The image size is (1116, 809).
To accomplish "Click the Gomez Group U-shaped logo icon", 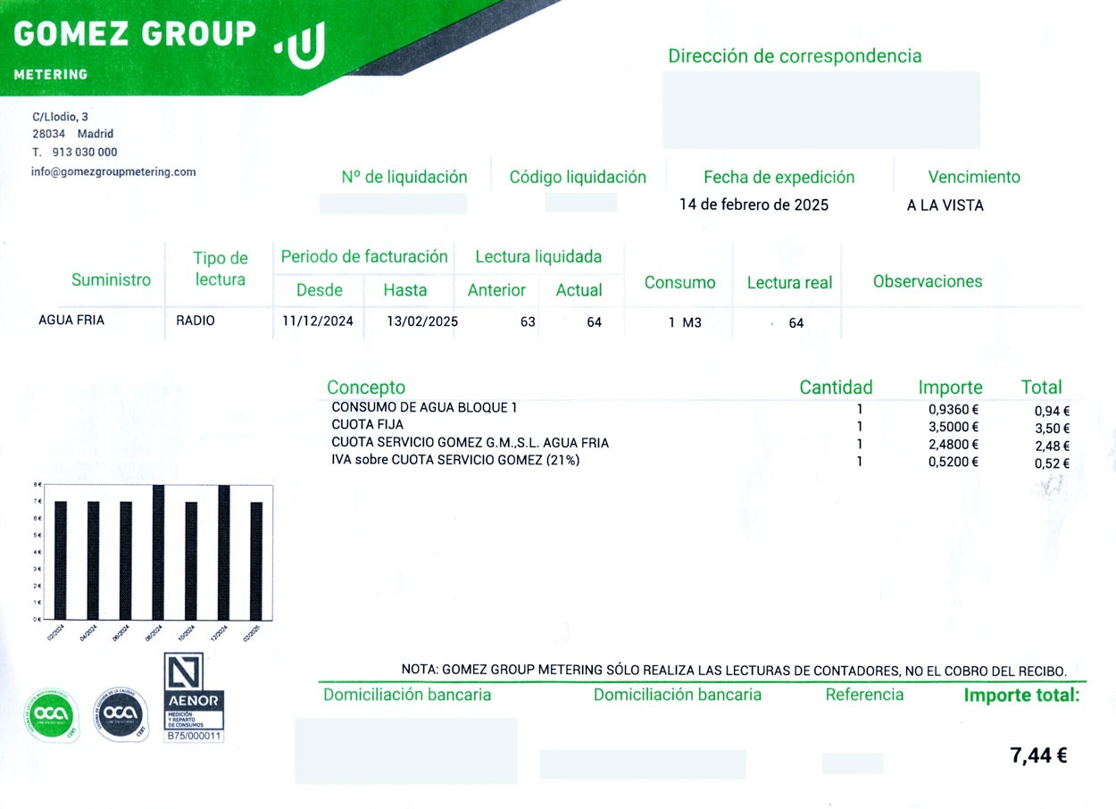I will [302, 44].
